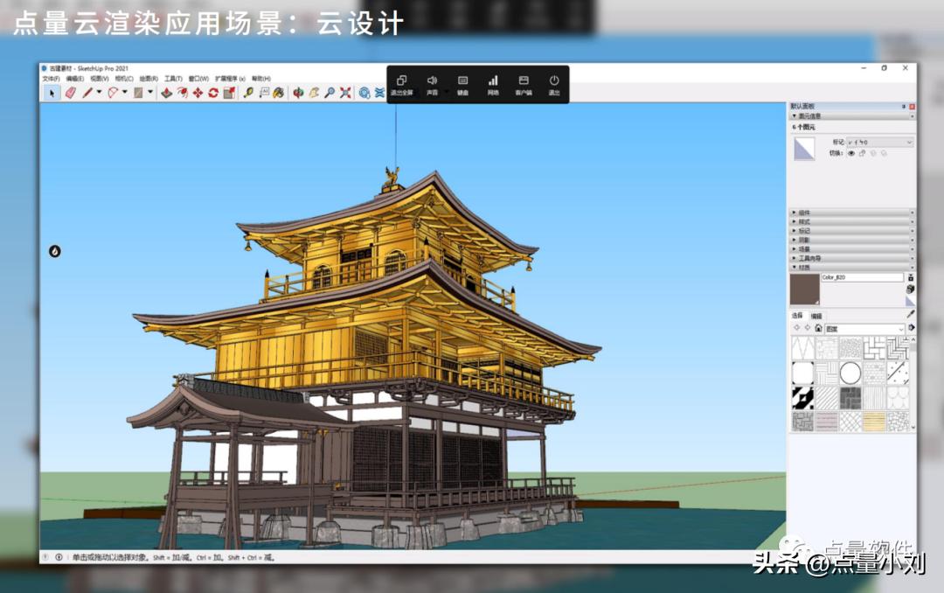Open the 文件(F) menu
Screen dimensions: 944x593
tap(52, 79)
